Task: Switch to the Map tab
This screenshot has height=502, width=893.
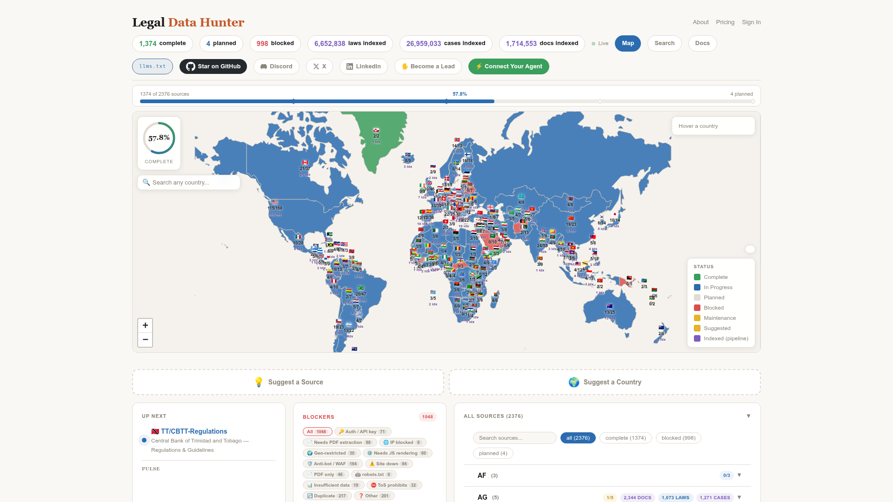Action: tap(628, 43)
